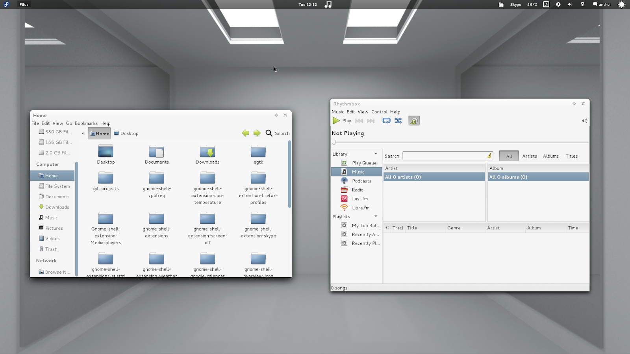Open Podcasts in Rhythmbox sidebar
630x354 pixels.
(357, 181)
